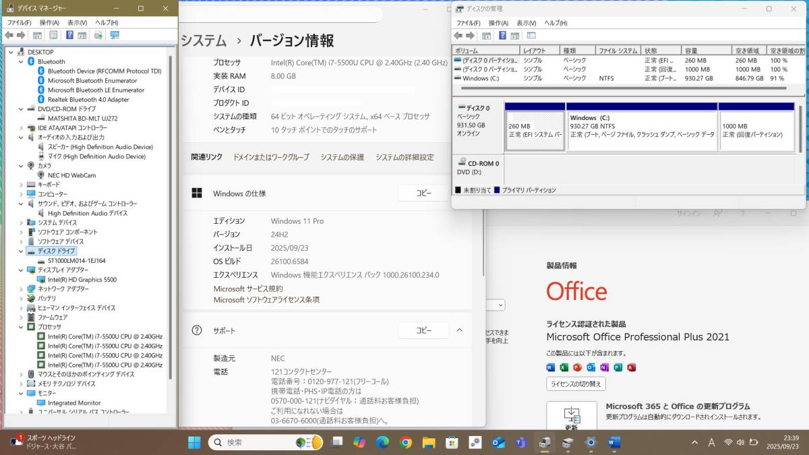Screen dimensions: 809x455
Task: Click the ディスク 0 disk label
Action: click(478, 127)
